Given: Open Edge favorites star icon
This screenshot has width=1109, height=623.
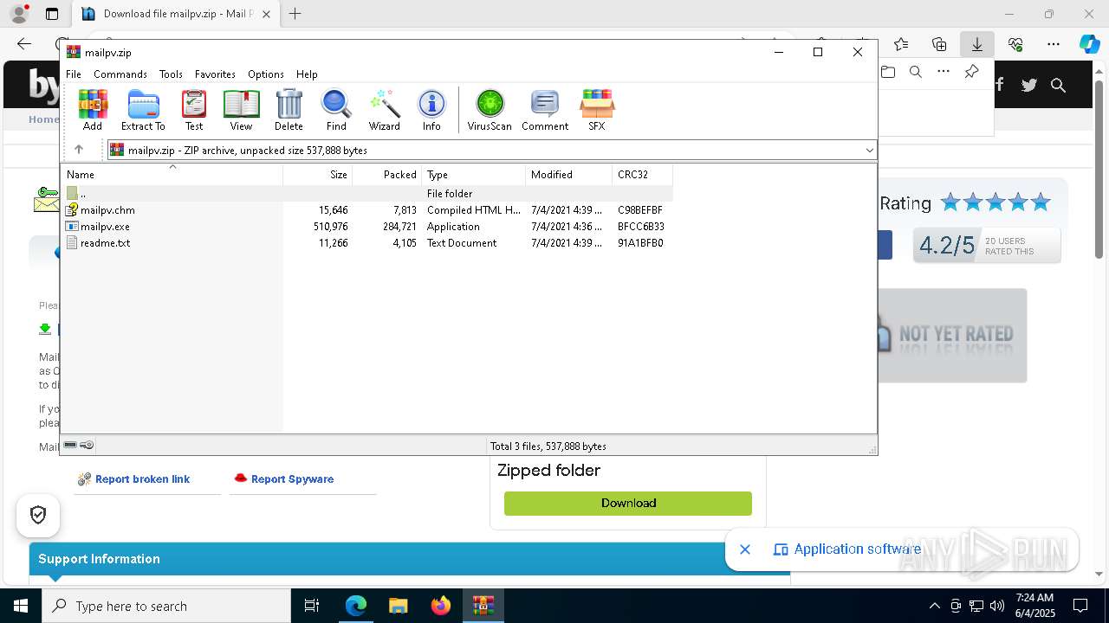Looking at the screenshot, I should click(x=901, y=44).
